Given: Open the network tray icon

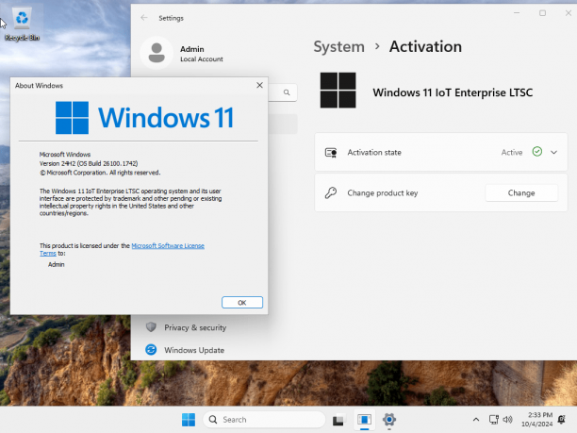Looking at the screenshot, I should [493, 420].
